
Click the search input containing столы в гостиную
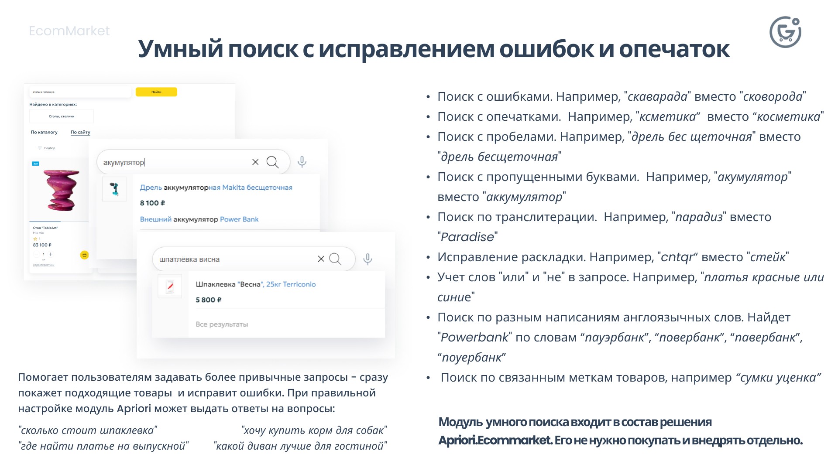pos(79,92)
